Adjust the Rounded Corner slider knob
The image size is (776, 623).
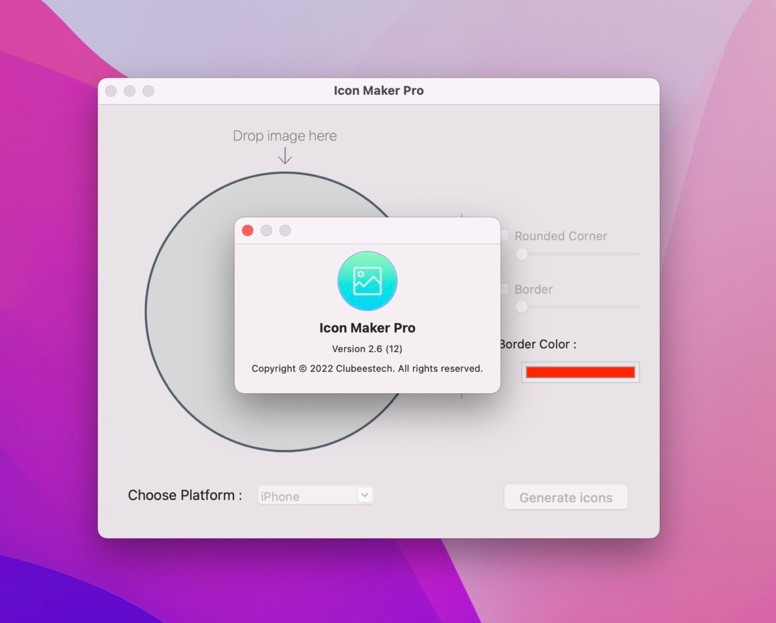pos(521,254)
